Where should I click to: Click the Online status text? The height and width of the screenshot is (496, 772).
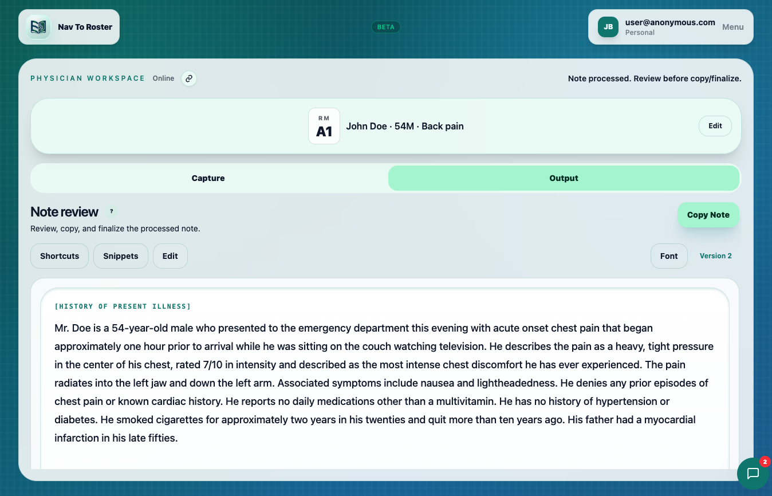coord(163,78)
